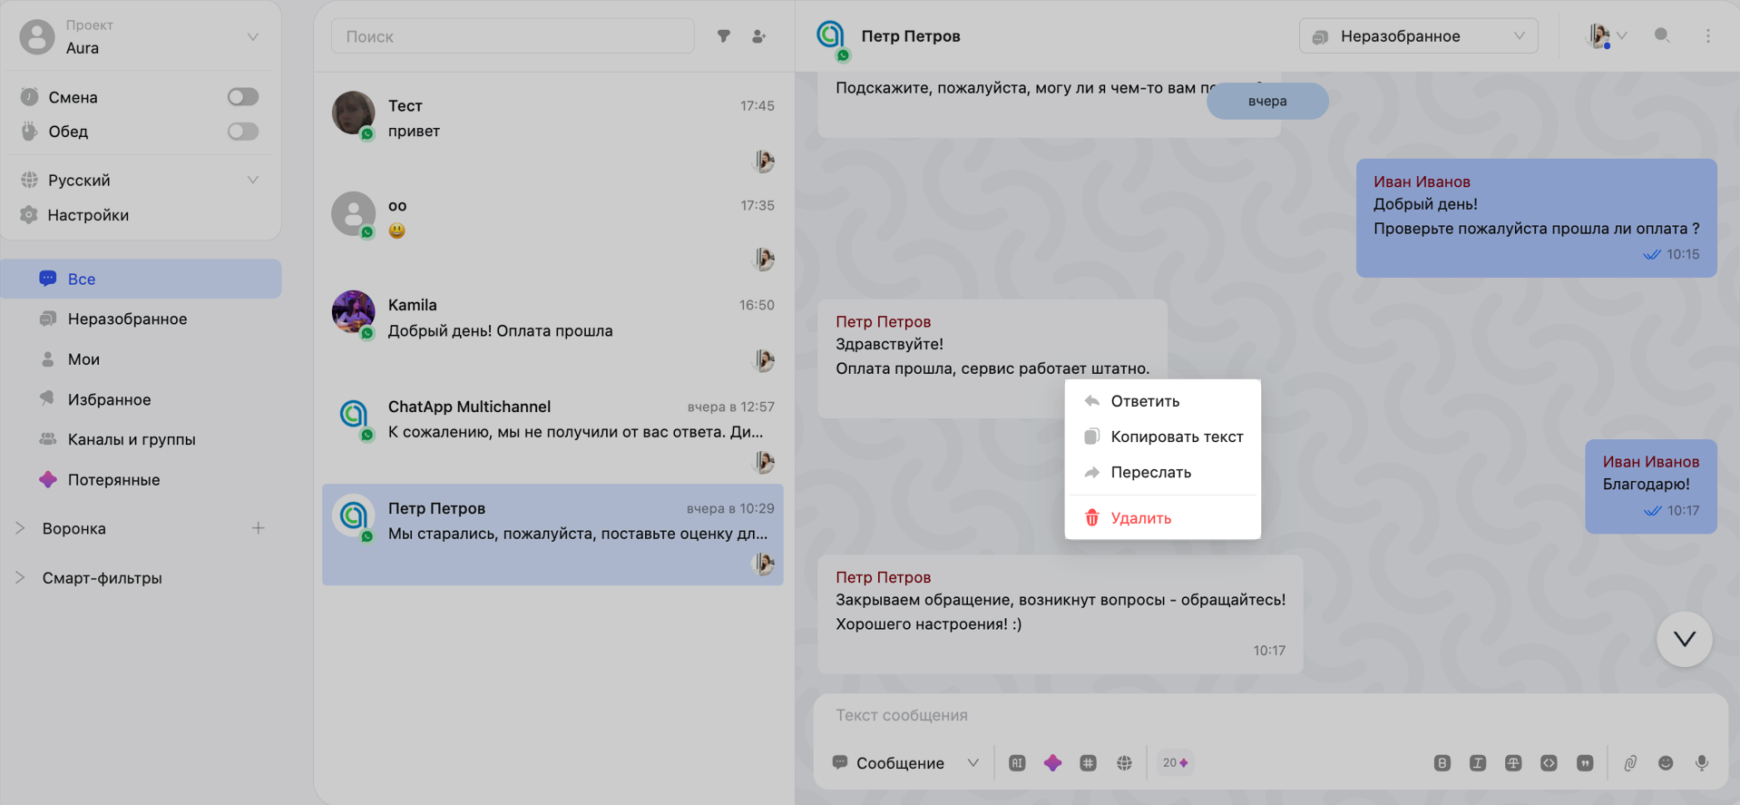Record a voice message with microphone

click(1702, 763)
